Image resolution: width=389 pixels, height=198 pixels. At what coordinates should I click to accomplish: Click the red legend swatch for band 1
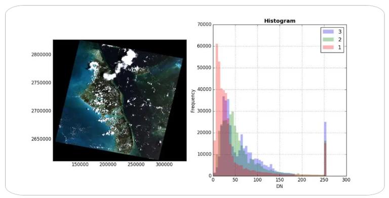coord(328,48)
